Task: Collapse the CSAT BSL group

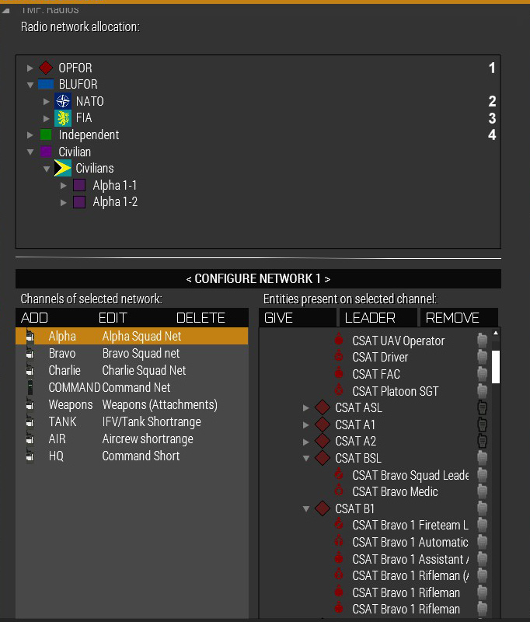Action: click(x=306, y=459)
